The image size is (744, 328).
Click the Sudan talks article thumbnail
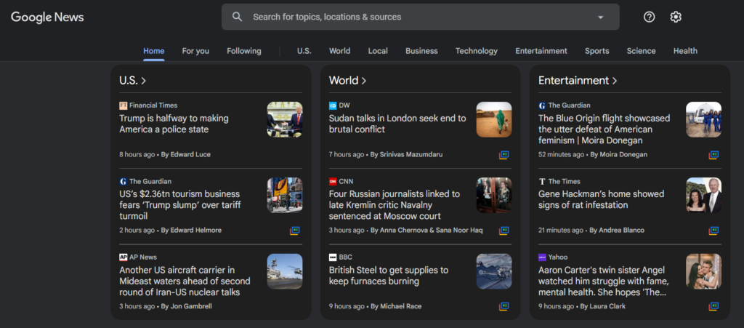[x=494, y=119]
